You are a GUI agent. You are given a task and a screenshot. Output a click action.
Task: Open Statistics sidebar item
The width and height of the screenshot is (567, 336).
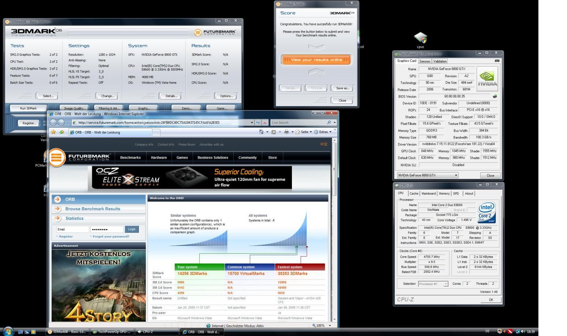click(x=99, y=218)
